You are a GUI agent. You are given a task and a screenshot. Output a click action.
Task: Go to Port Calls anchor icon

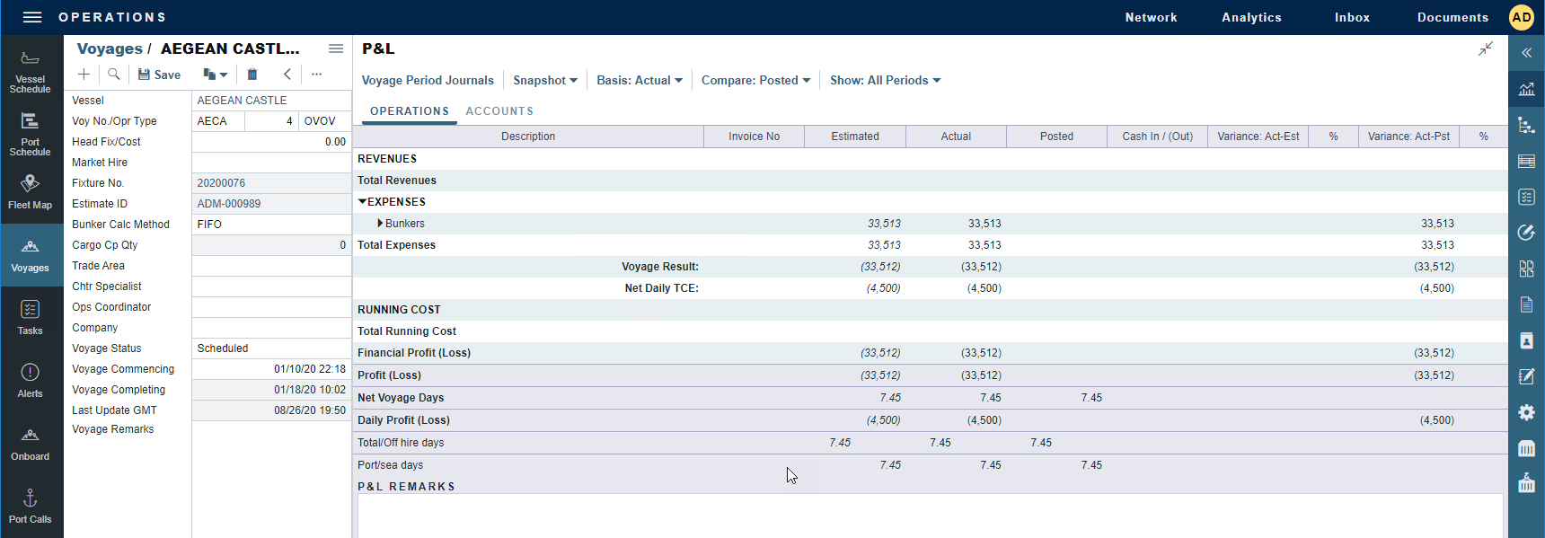pos(30,507)
